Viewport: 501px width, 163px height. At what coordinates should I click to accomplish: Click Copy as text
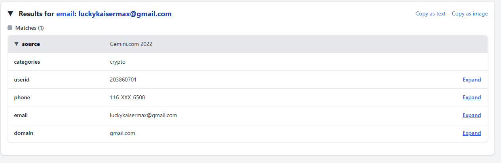click(430, 14)
